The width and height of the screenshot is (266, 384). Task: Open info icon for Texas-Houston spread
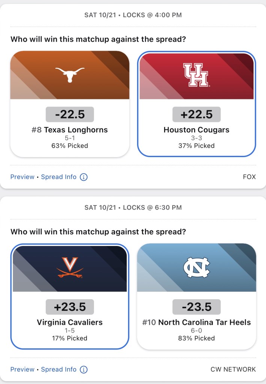(84, 177)
